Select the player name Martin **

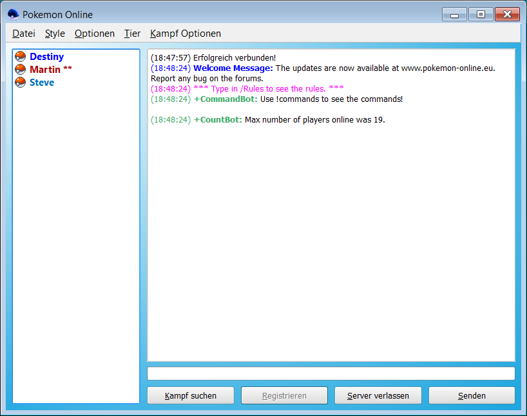(50, 70)
